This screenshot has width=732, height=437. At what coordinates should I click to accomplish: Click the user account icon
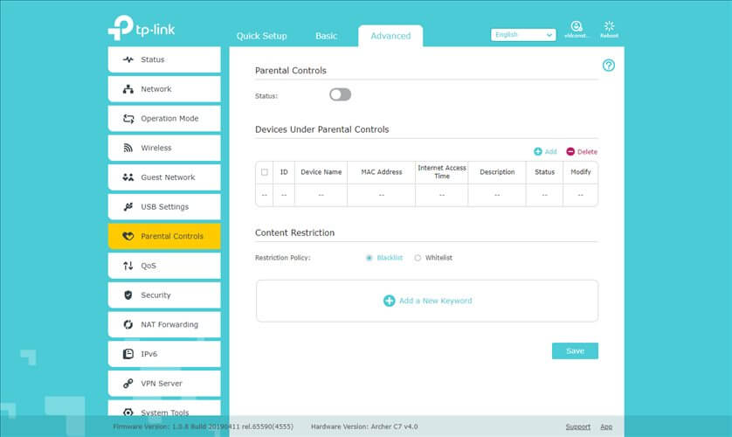(x=577, y=27)
